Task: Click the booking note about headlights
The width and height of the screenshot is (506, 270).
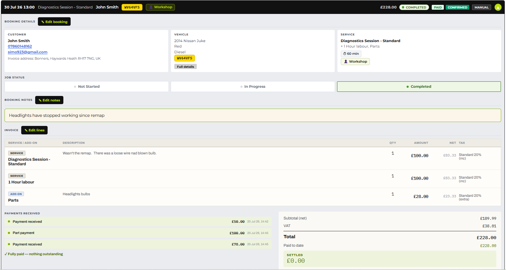Action: [x=253, y=115]
